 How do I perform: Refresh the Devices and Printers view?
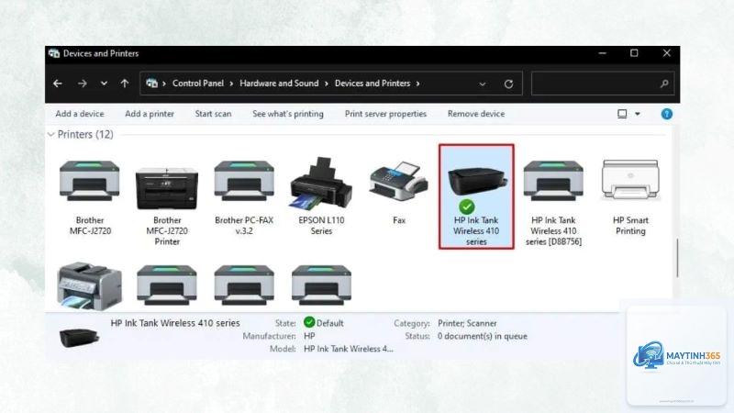click(x=508, y=84)
